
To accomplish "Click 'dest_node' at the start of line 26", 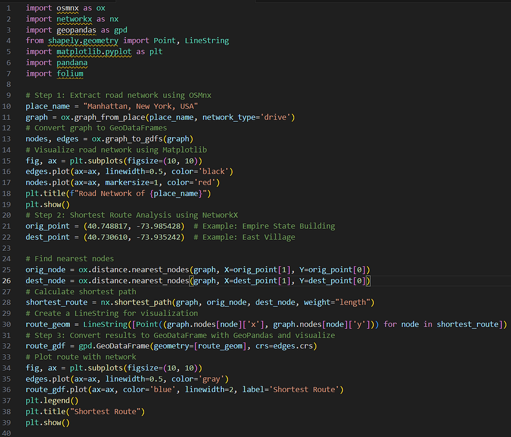I will click(x=46, y=281).
